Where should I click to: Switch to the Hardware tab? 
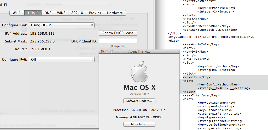point(115,13)
